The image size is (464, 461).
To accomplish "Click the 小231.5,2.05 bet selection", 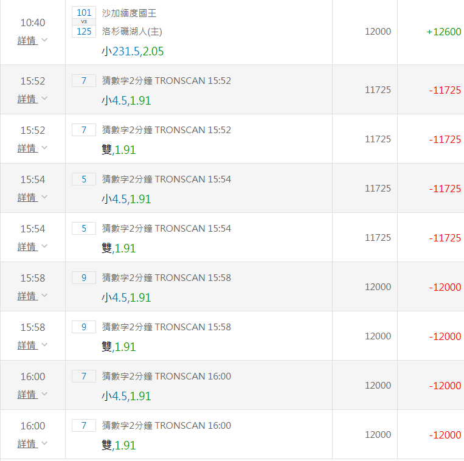I will point(133,52).
